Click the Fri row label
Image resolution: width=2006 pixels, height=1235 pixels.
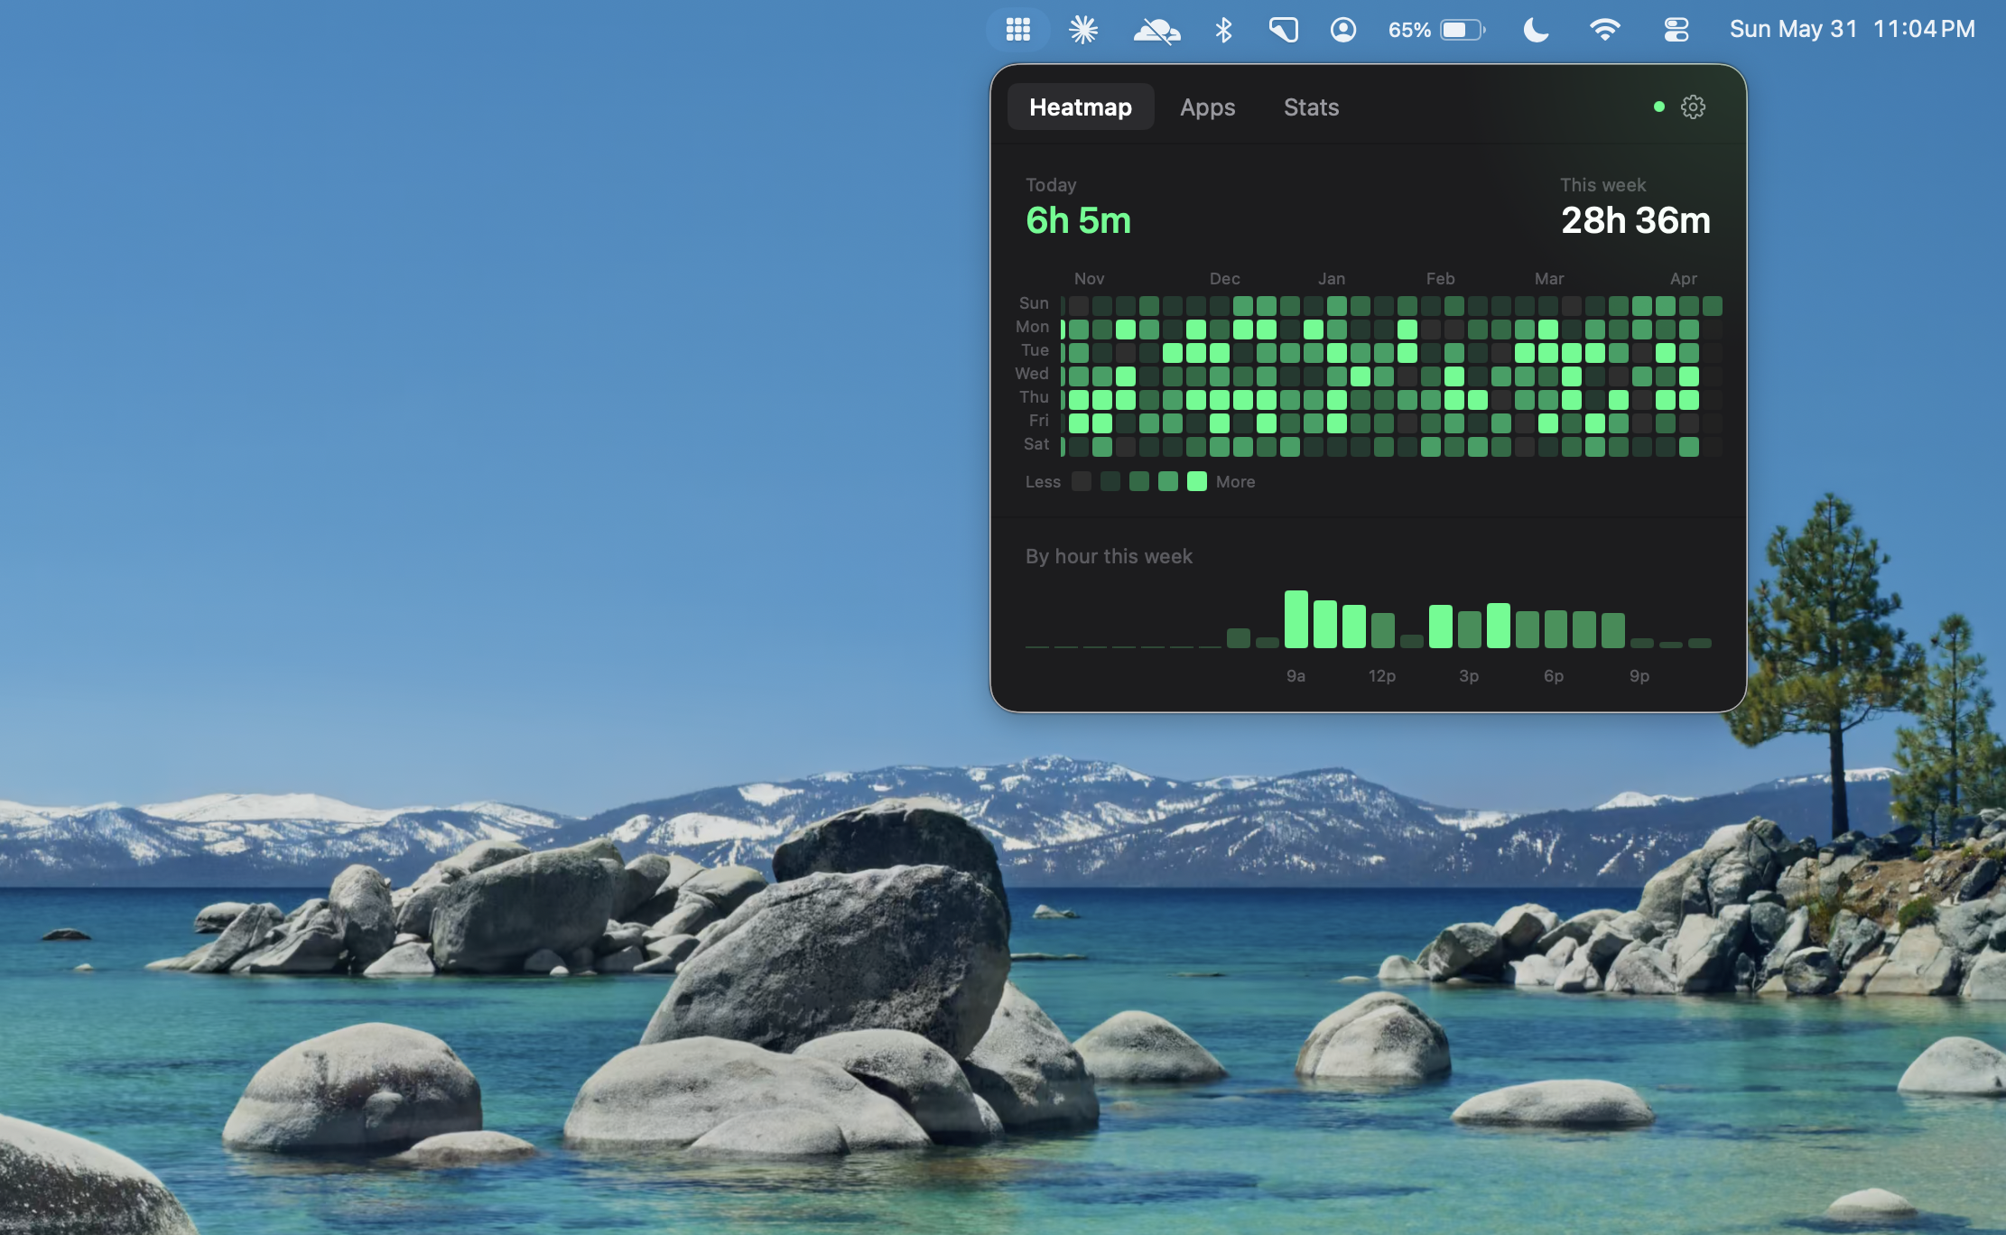click(x=1038, y=420)
